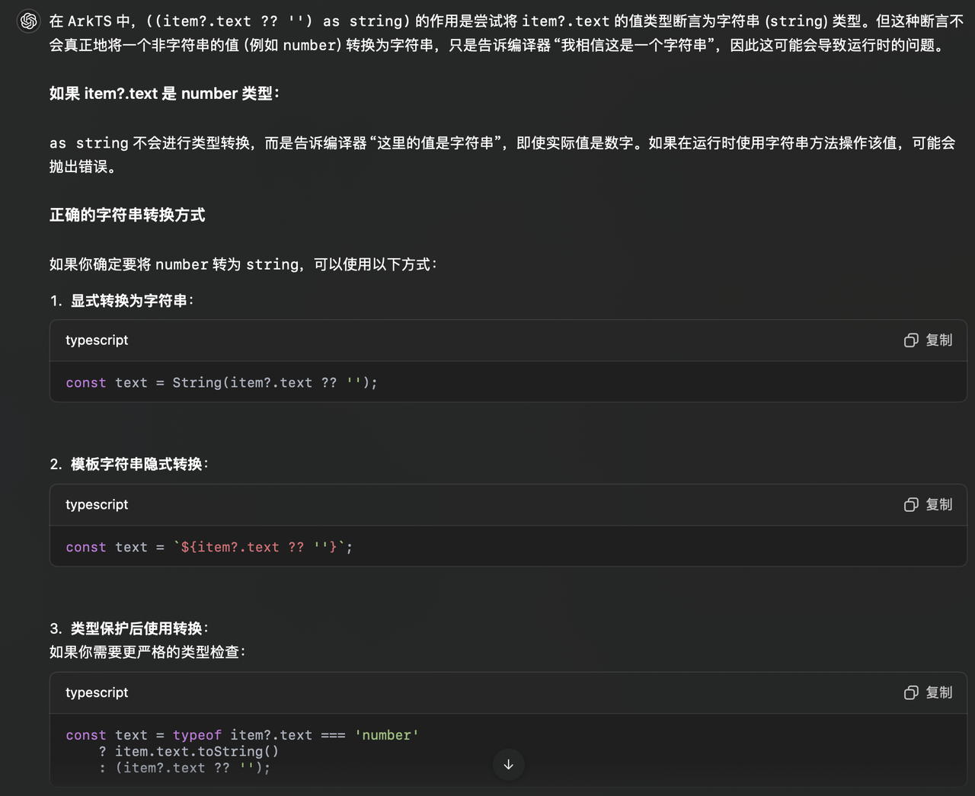Image resolution: width=975 pixels, height=796 pixels.
Task: Click list item 模板字符串隐式转换
Action: [137, 465]
